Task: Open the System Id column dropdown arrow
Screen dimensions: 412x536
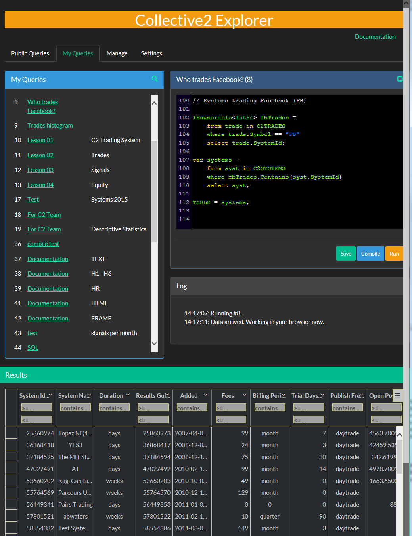Action: (x=50, y=395)
